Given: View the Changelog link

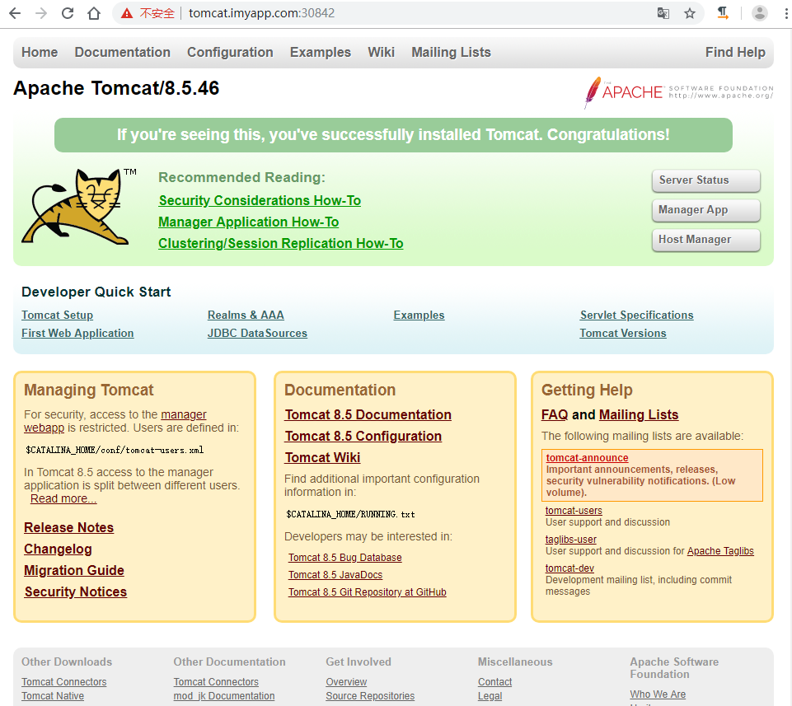Looking at the screenshot, I should (58, 549).
